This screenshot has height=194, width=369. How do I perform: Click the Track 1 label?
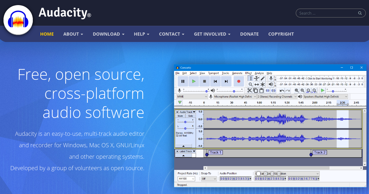pyautogui.click(x=216, y=152)
